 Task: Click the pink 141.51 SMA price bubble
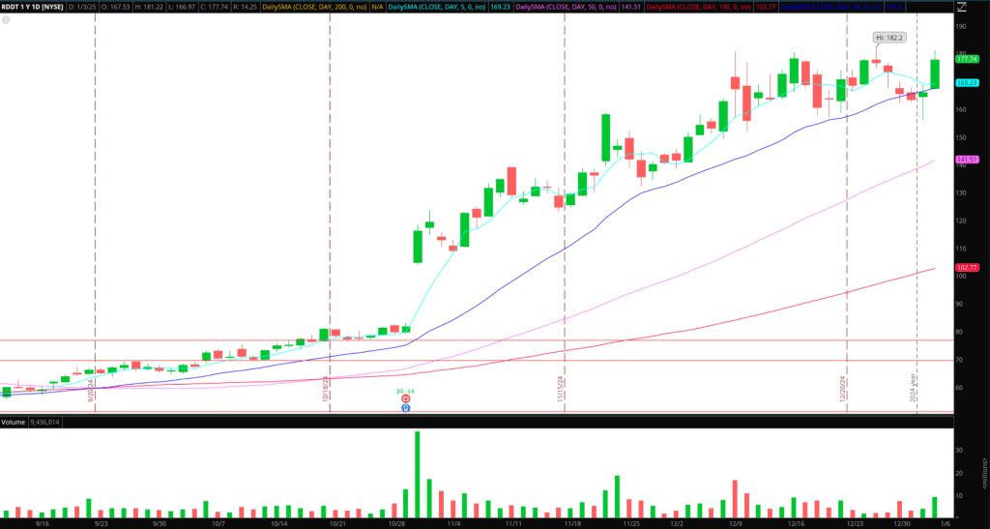[967, 159]
